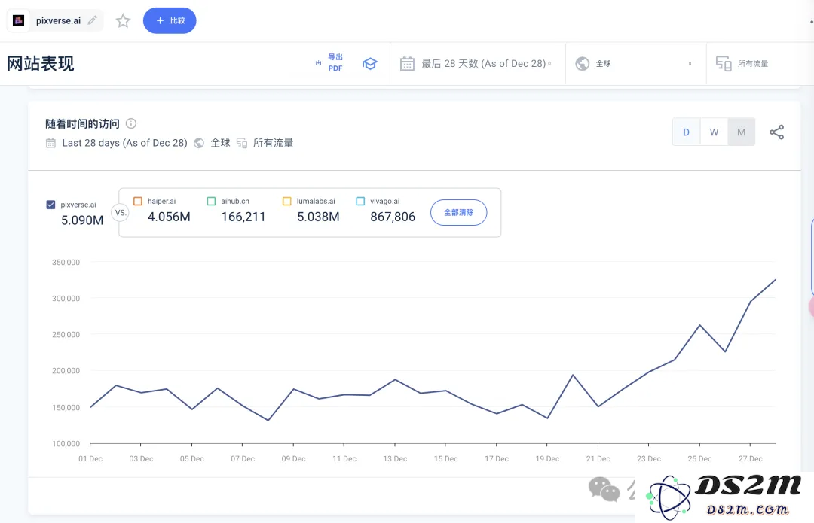Click the 5.038M lumalabs.ai visits value
This screenshot has height=523, width=814.
click(318, 217)
